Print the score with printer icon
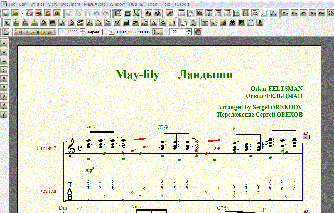The width and height of the screenshot is (334, 213). coord(39,13)
